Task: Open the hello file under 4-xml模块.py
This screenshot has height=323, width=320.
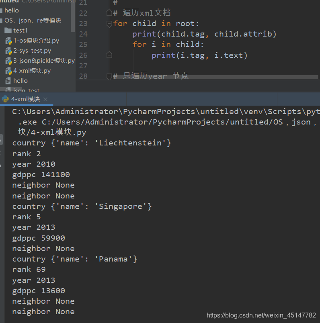Action: coord(21,81)
